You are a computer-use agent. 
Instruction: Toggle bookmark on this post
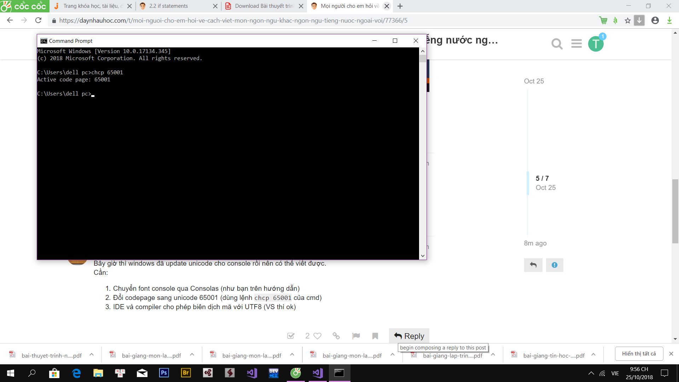[375, 336]
